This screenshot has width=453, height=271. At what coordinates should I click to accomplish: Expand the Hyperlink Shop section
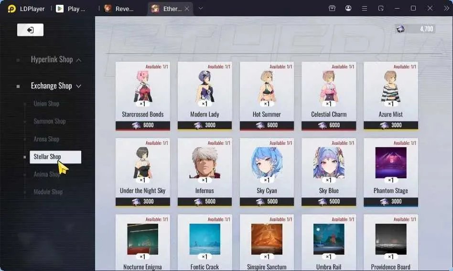(52, 60)
